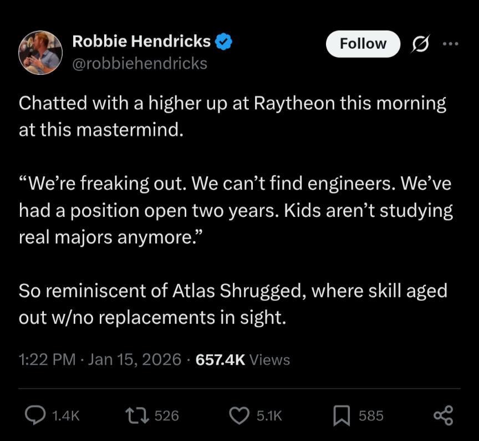Click the 657.4K Views count
The image size is (479, 441).
click(x=243, y=360)
